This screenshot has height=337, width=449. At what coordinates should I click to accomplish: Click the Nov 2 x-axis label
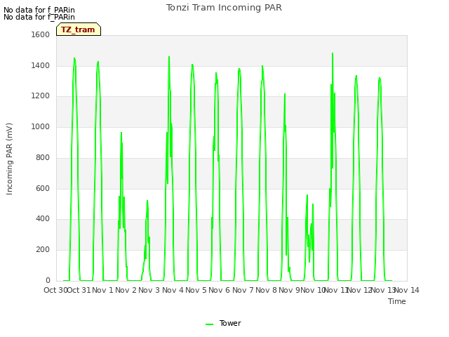pos(126,290)
